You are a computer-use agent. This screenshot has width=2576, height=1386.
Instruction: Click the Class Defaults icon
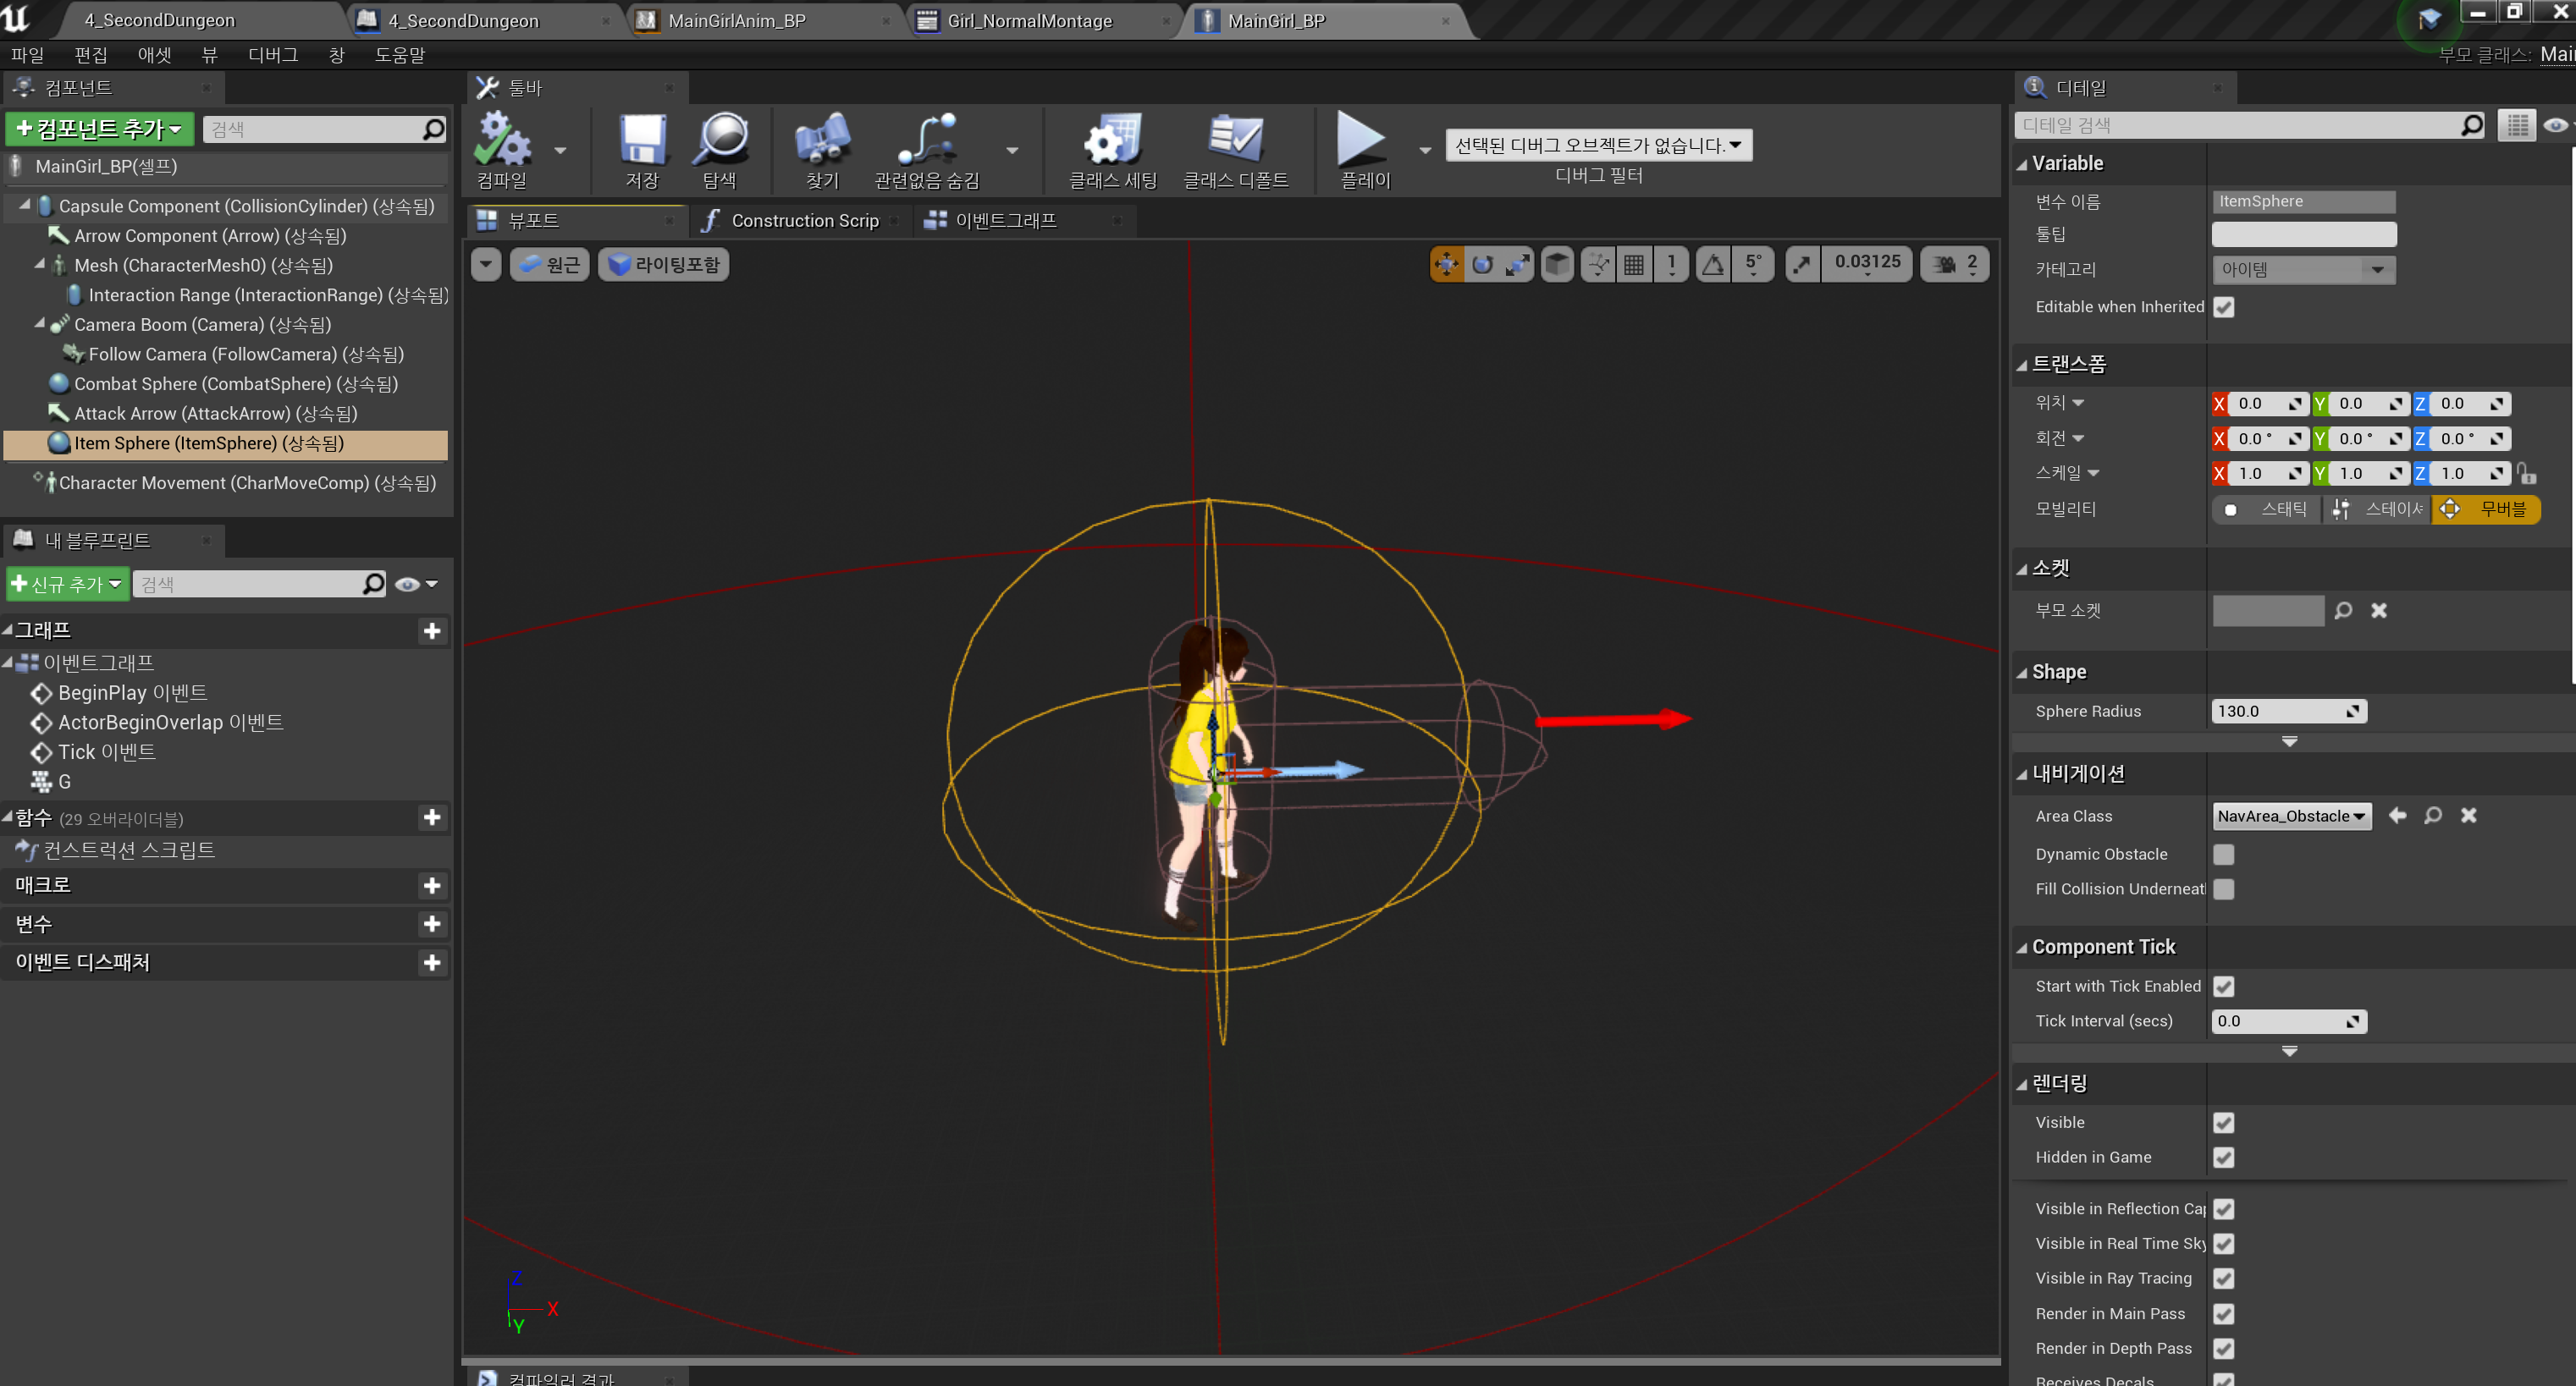[1235, 140]
